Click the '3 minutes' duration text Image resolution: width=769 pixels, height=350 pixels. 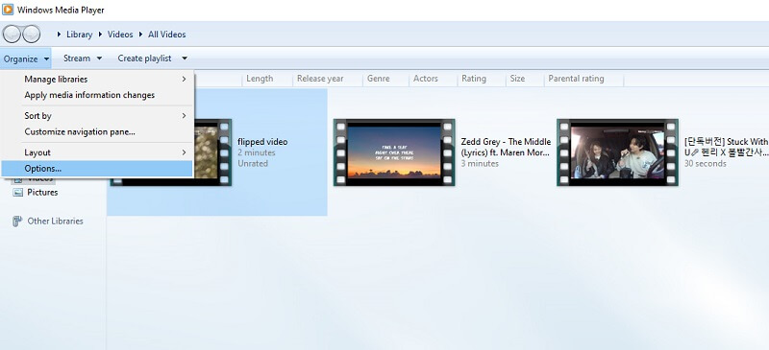(480, 164)
